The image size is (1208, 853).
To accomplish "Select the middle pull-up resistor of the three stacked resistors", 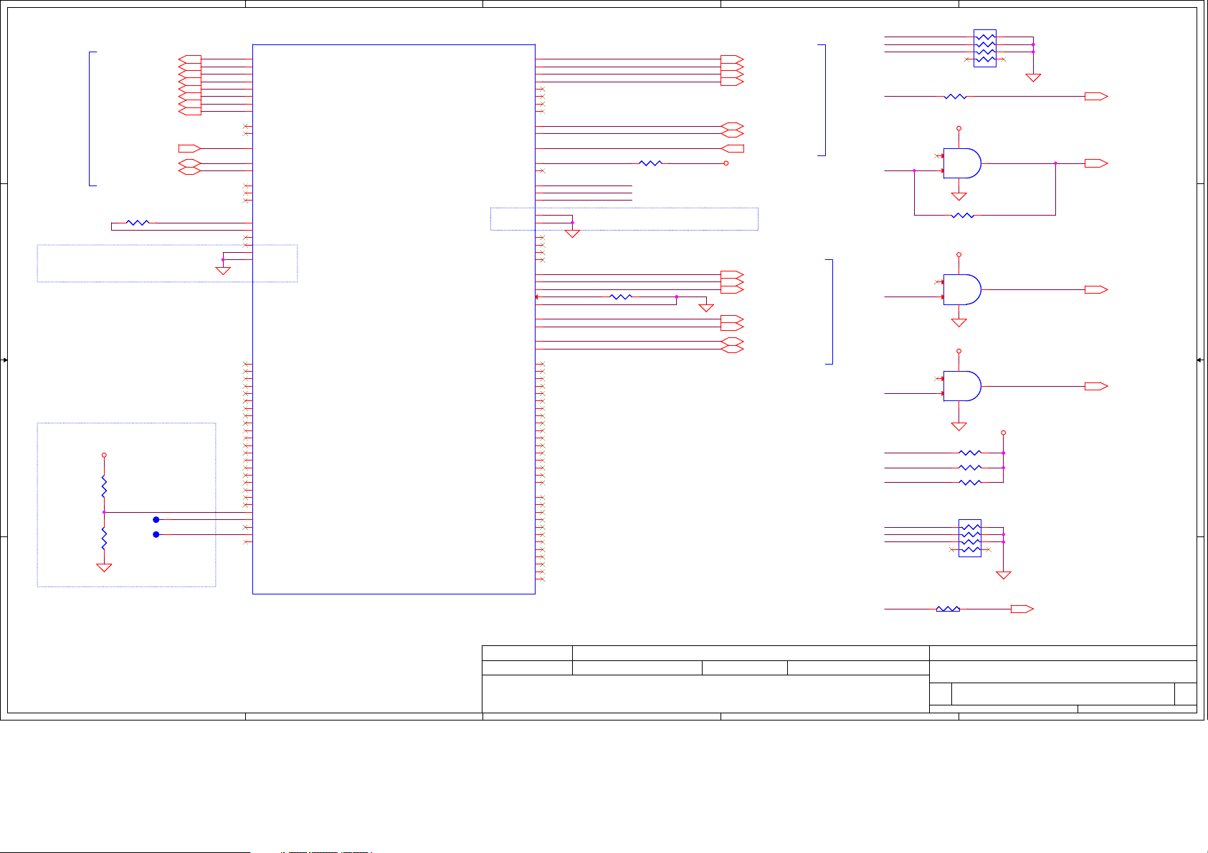I will point(970,468).
